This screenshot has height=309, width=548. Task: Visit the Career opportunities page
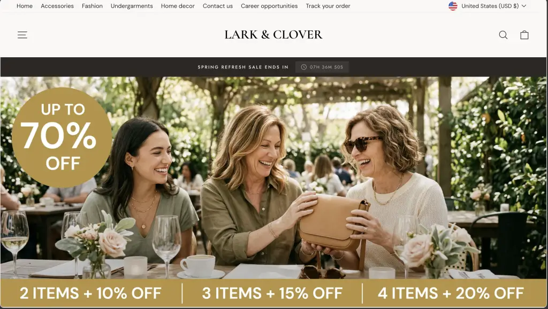point(269,6)
